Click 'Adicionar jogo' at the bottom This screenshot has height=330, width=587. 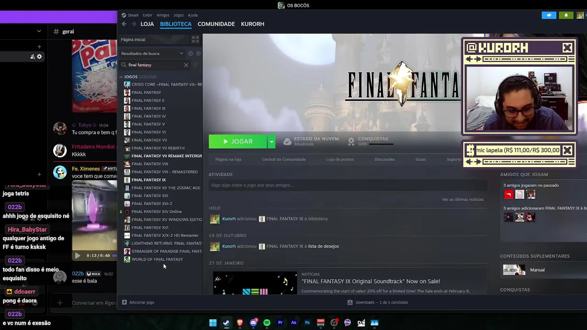coord(142,302)
